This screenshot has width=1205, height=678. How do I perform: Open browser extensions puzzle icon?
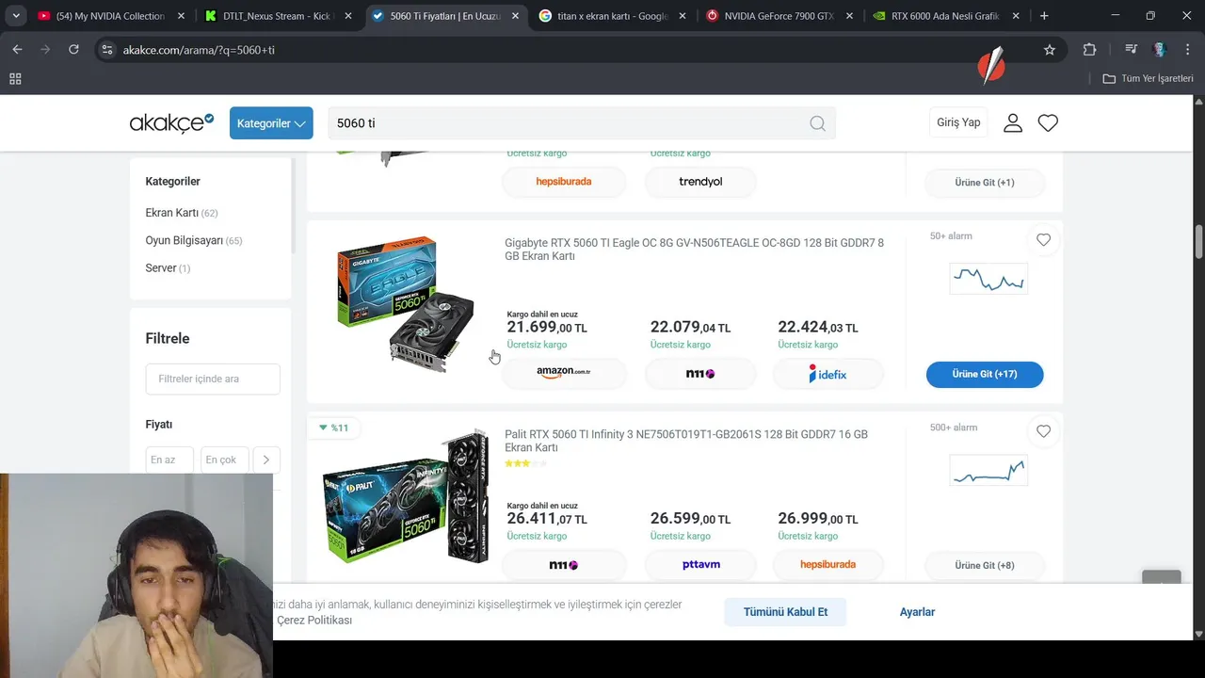tap(1089, 49)
